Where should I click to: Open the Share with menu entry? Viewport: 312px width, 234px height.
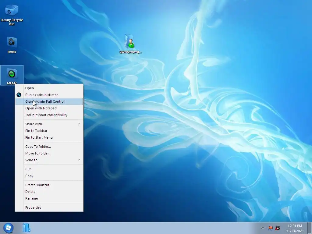(x=49, y=124)
